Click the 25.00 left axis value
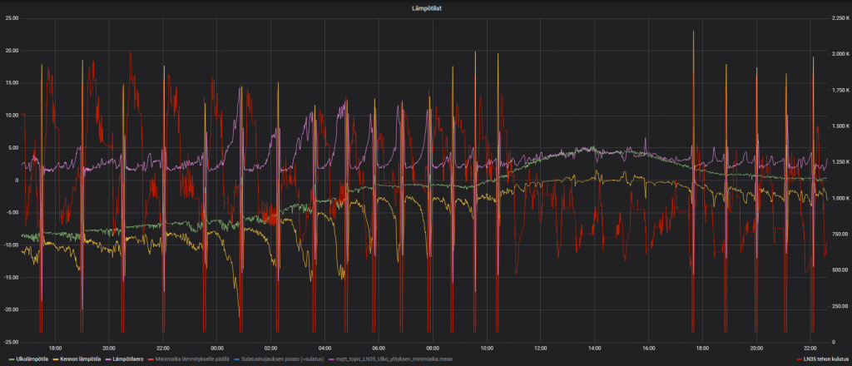This screenshot has width=852, height=366. pyautogui.click(x=12, y=18)
